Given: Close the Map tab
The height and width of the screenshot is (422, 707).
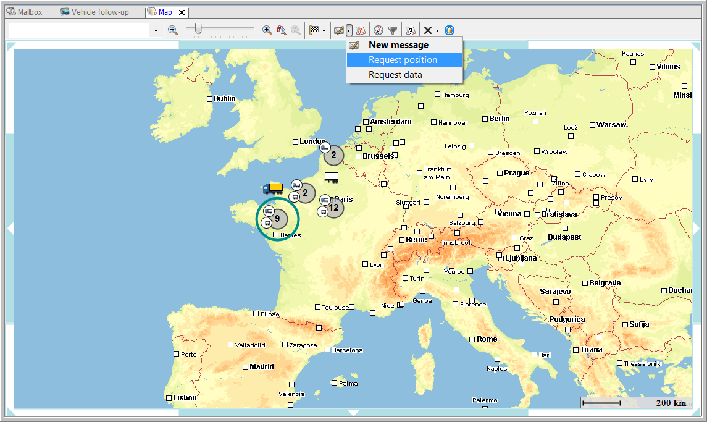Looking at the screenshot, I should (182, 12).
